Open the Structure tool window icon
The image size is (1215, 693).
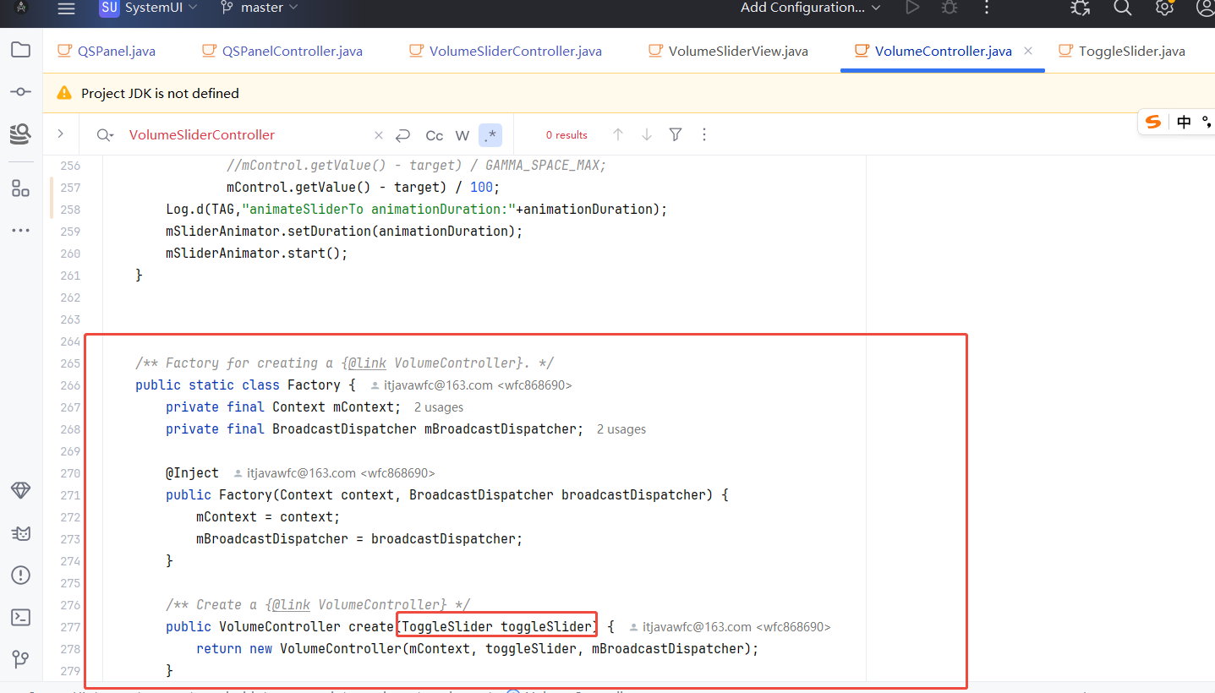20,188
